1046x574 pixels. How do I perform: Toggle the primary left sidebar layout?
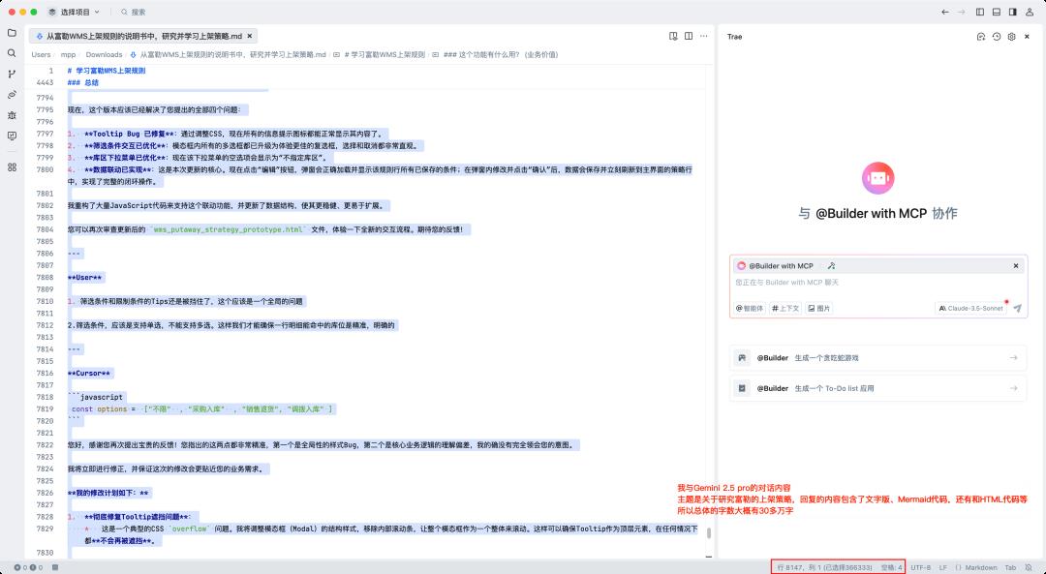980,12
